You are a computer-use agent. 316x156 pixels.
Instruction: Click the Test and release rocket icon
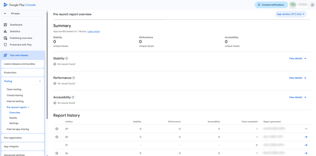click(x=6, y=55)
